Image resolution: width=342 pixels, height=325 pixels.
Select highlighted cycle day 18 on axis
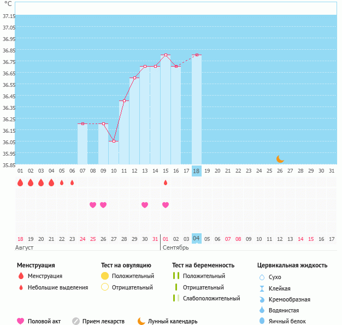coord(197,171)
